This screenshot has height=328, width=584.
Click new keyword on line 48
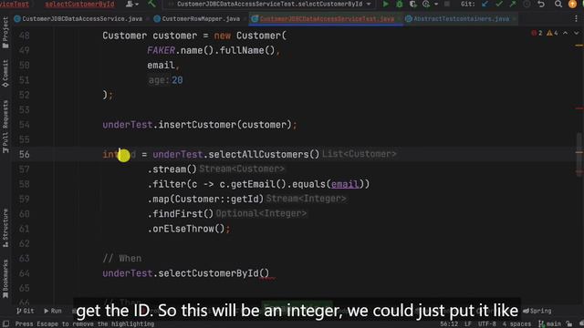pos(223,36)
